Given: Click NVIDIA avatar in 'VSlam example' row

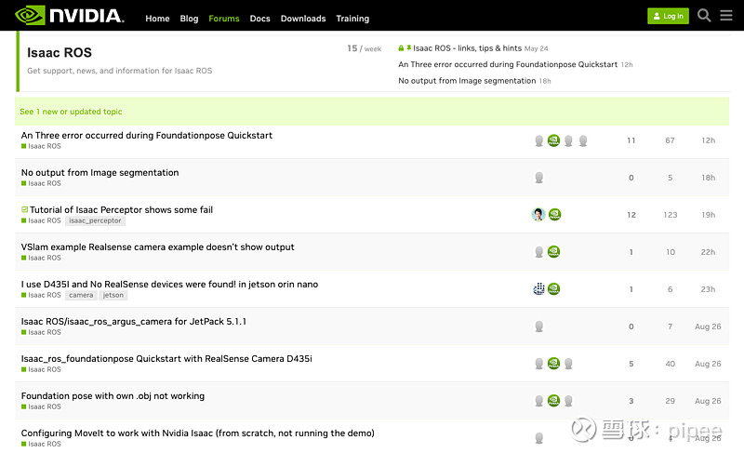Looking at the screenshot, I should pos(553,252).
